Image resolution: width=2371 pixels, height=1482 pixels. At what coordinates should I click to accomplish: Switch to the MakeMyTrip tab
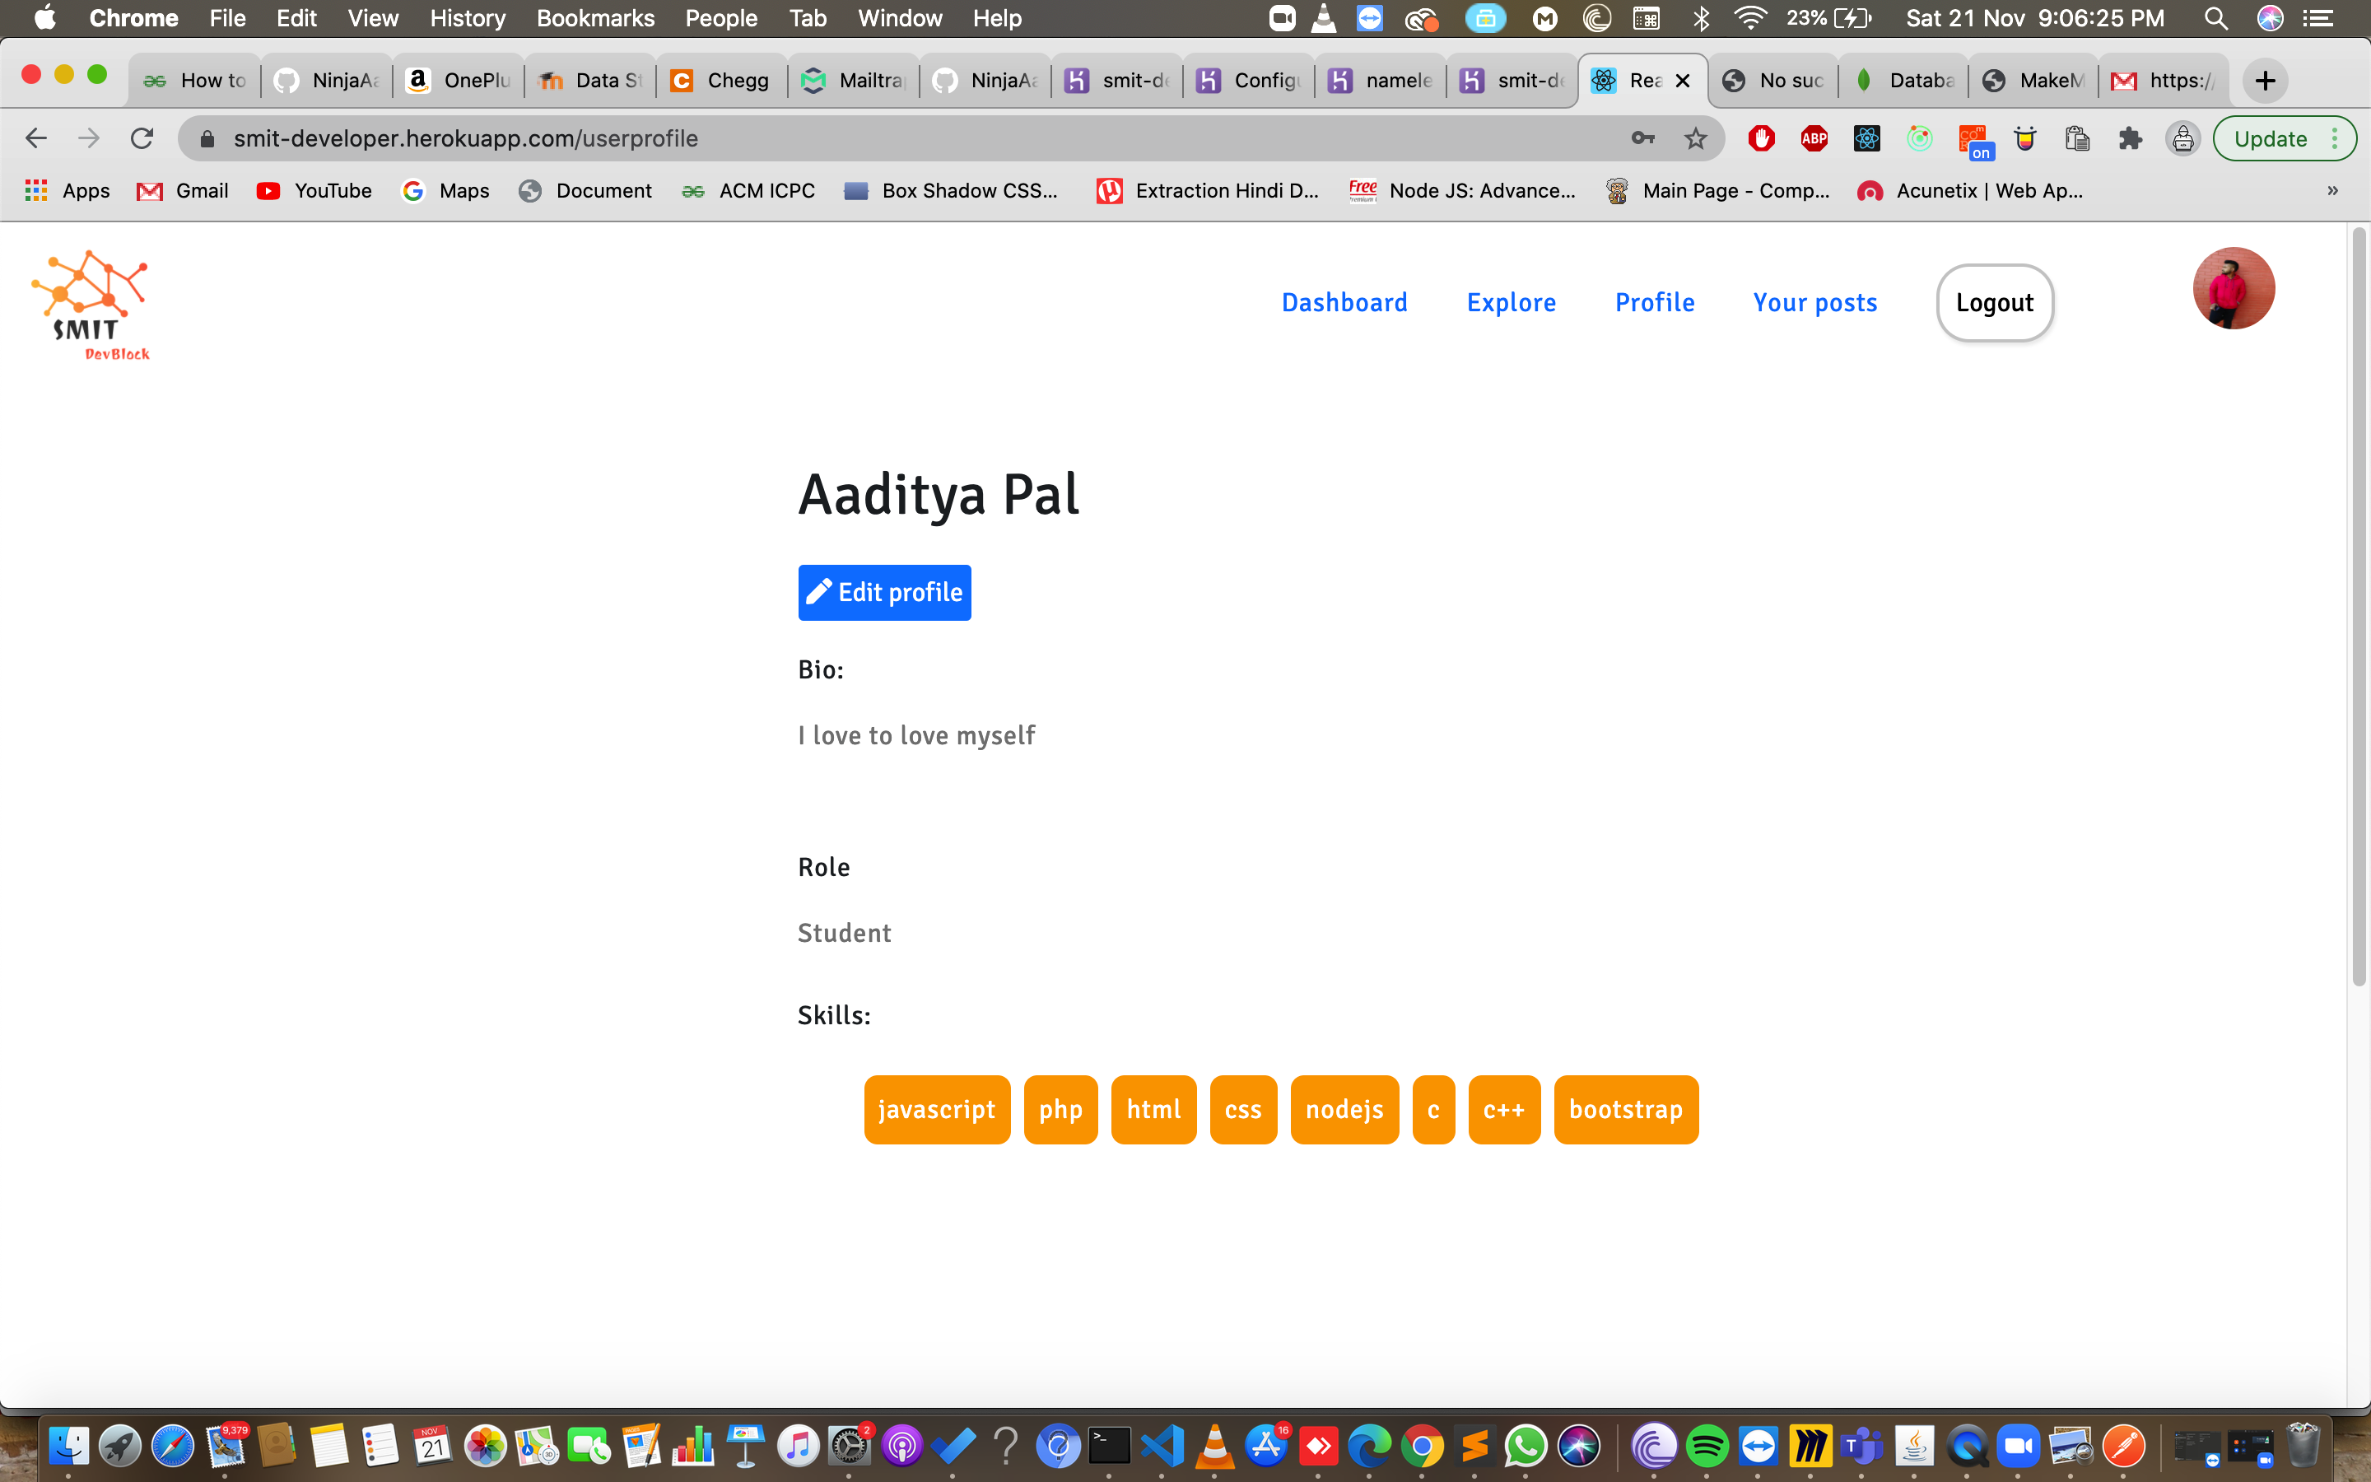coord(2034,81)
